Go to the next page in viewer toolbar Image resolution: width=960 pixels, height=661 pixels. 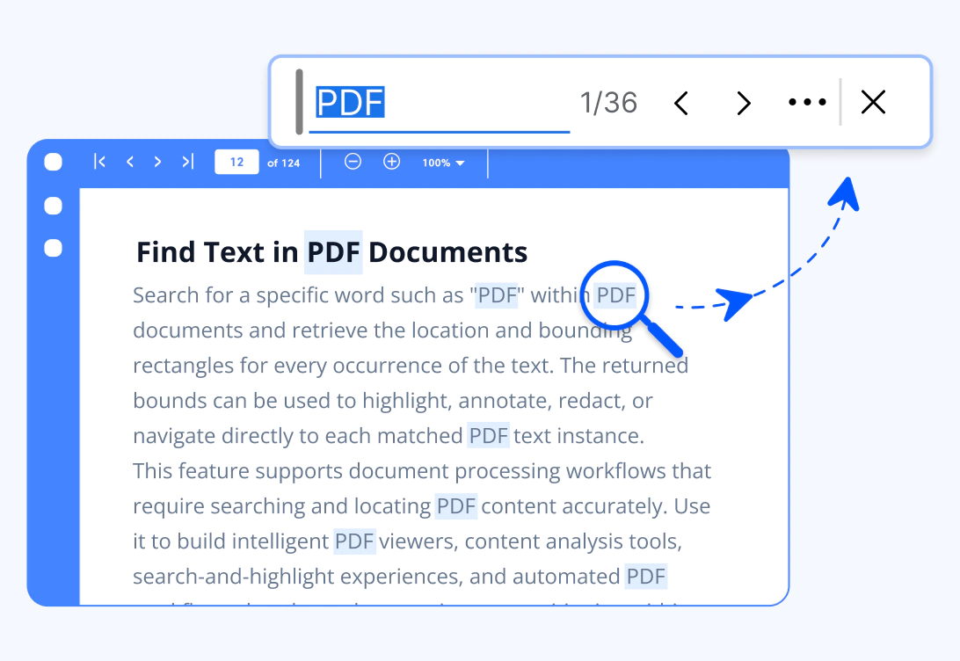tap(158, 162)
